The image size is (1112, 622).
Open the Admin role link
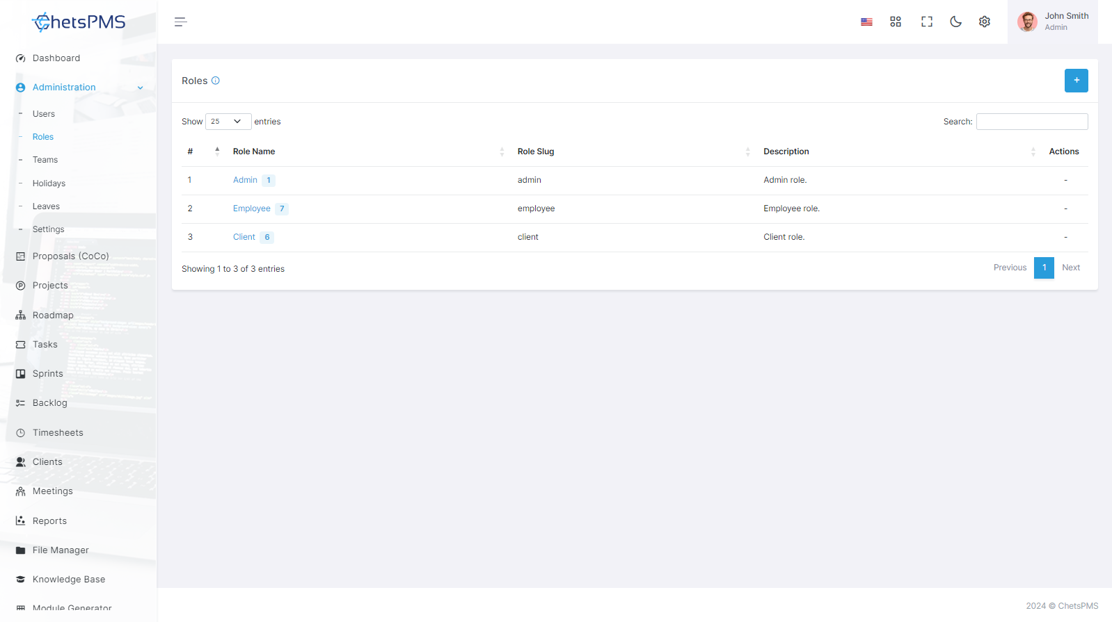coord(245,180)
